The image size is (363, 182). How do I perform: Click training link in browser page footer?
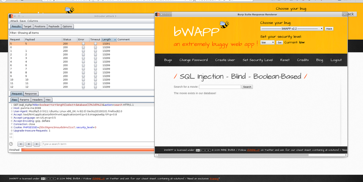(214, 179)
